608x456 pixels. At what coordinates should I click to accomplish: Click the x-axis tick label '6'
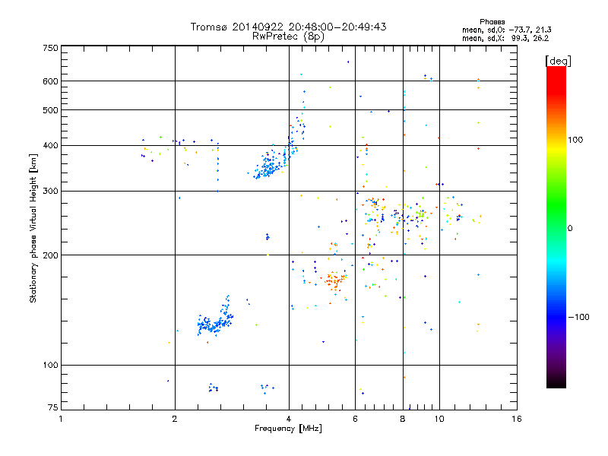click(x=355, y=419)
